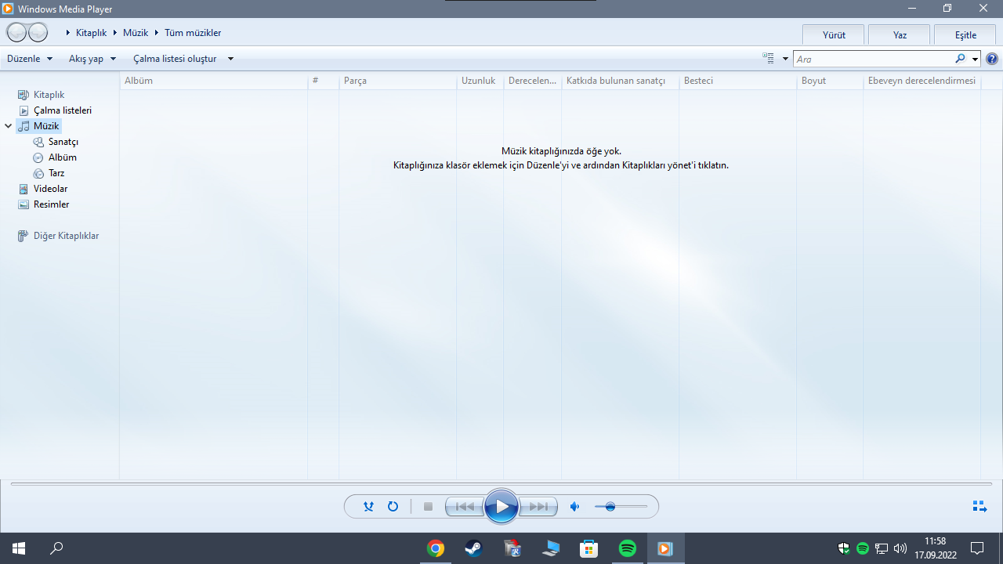Open the Düzenle dropdown menu

[30, 59]
